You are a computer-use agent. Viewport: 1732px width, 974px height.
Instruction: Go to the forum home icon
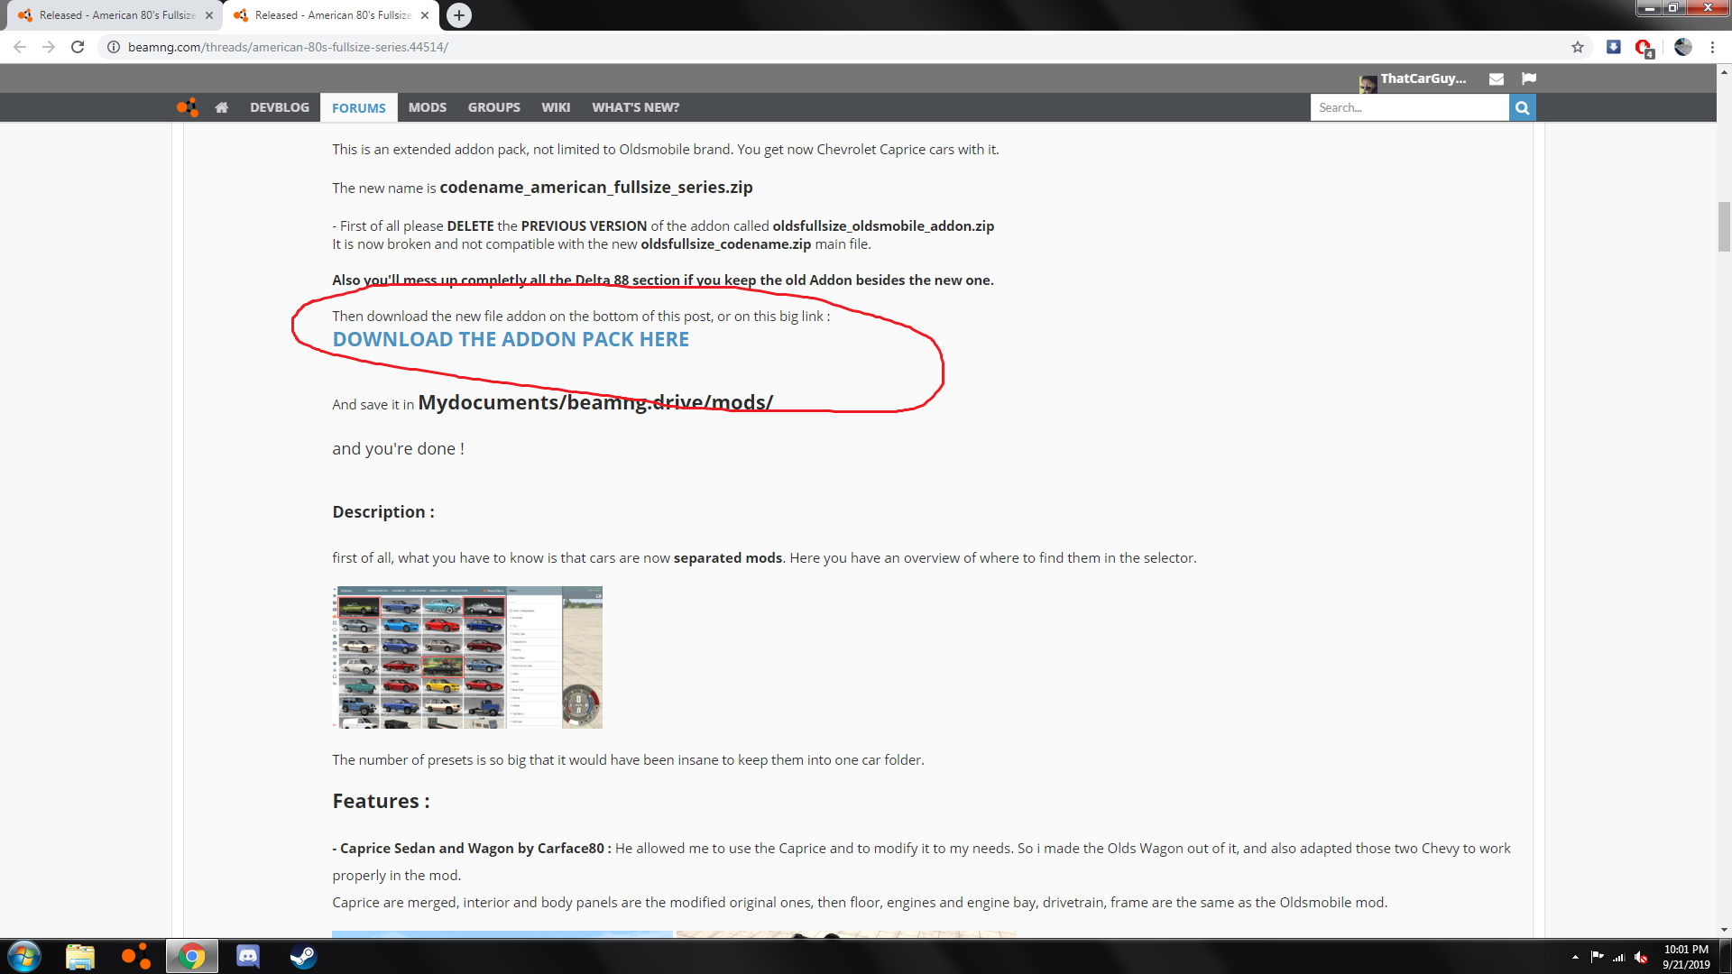click(x=222, y=107)
